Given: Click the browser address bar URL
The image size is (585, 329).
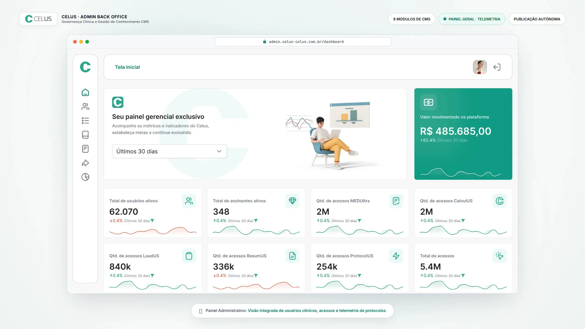Looking at the screenshot, I should coord(303,42).
